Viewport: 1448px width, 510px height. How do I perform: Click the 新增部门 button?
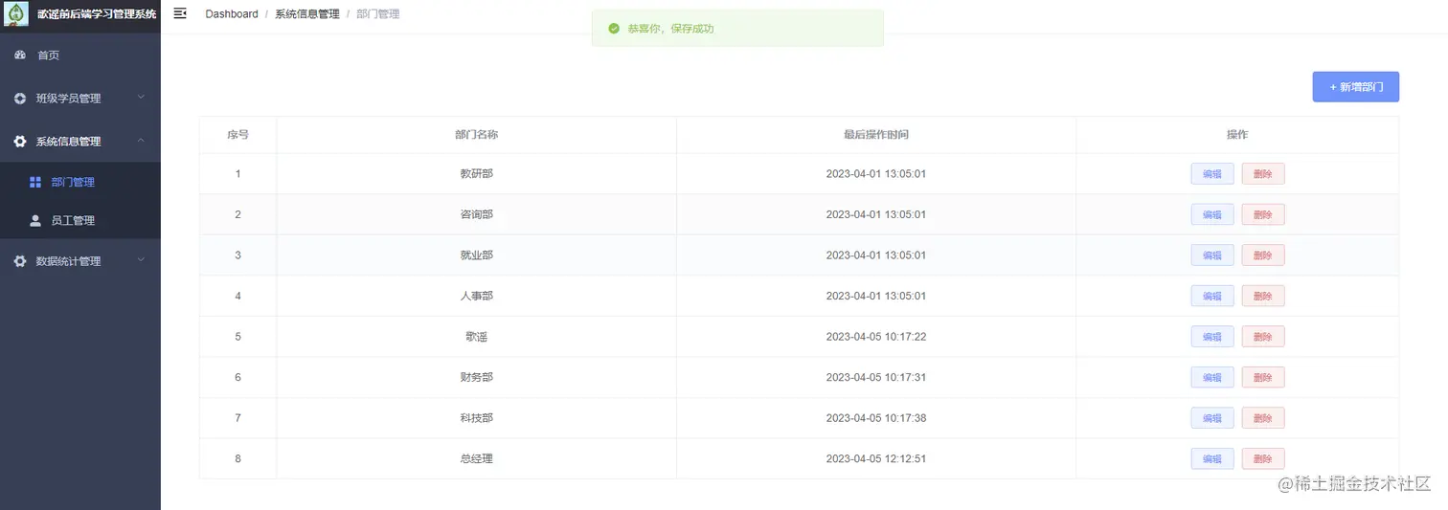(x=1356, y=87)
